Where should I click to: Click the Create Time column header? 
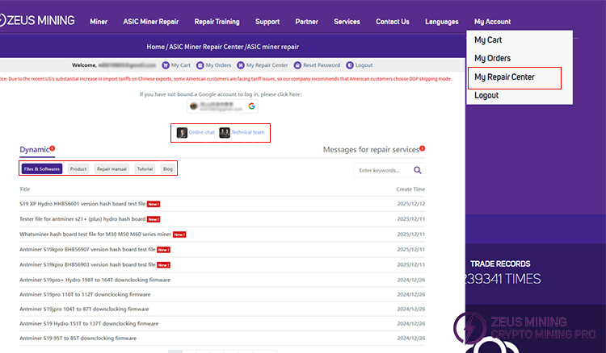click(x=410, y=189)
